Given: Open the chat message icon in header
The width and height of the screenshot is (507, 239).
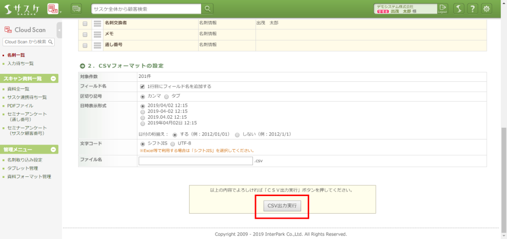Looking at the screenshot, I should click(76, 9).
